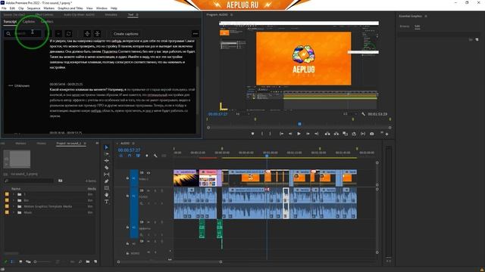Switch to the Graphics tab in Text panel

click(x=47, y=22)
